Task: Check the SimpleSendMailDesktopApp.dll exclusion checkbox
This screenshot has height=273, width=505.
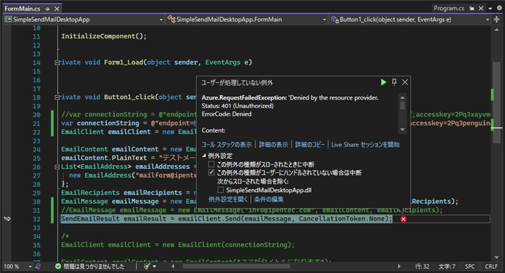Action: pyautogui.click(x=221, y=190)
